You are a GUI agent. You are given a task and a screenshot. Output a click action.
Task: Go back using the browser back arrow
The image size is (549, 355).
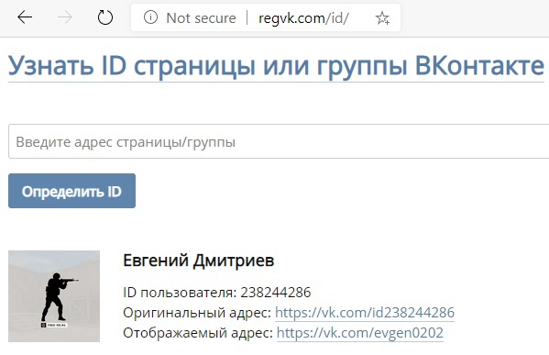click(x=25, y=17)
